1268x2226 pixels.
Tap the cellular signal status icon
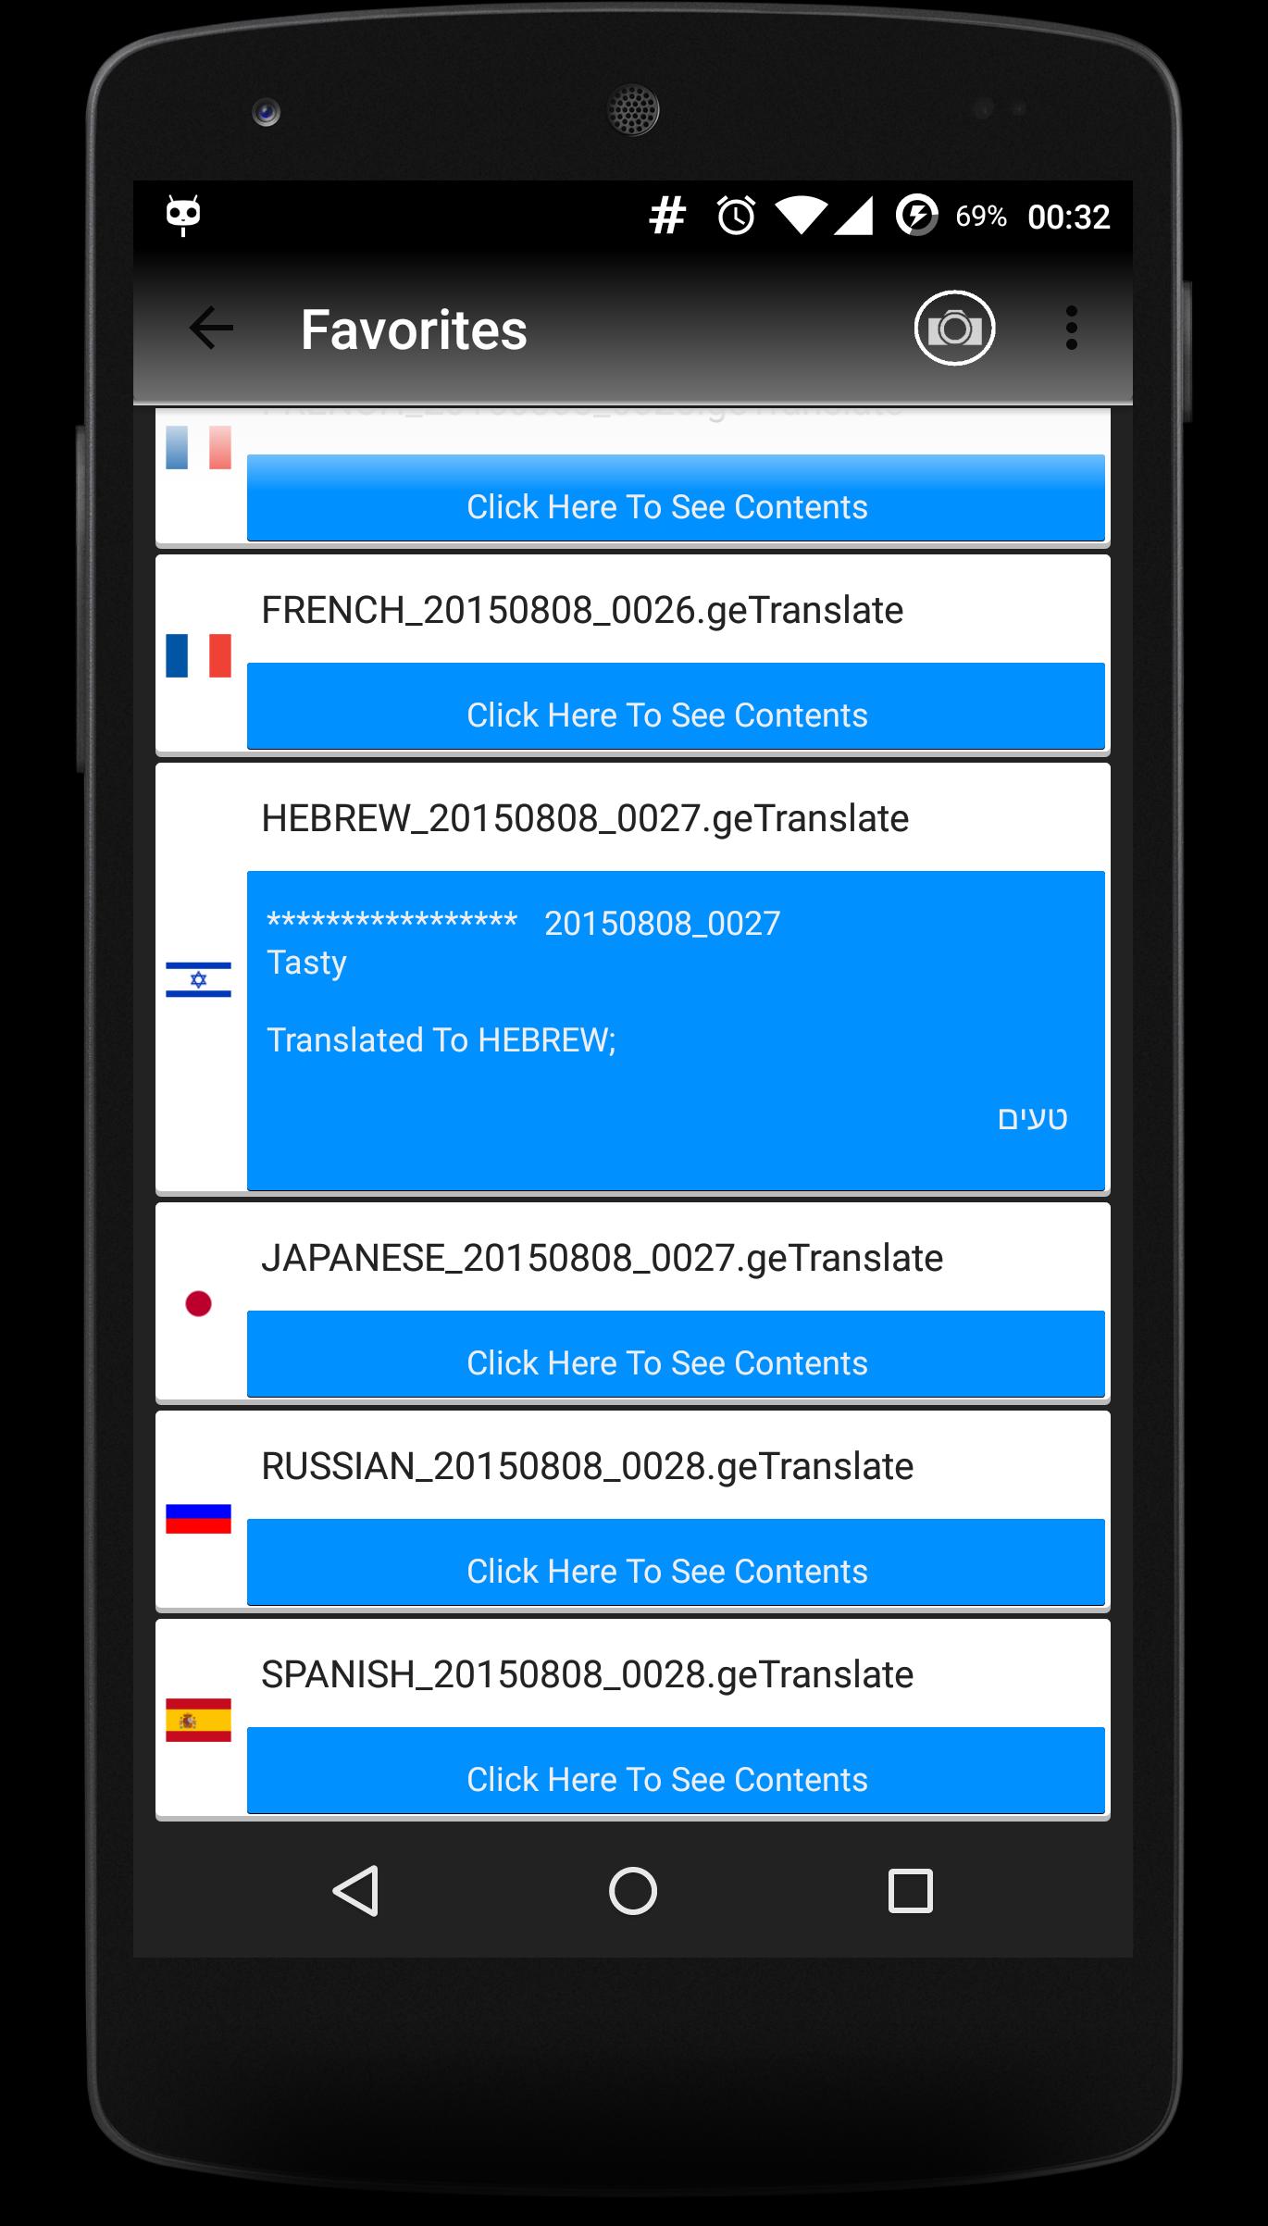[x=853, y=216]
